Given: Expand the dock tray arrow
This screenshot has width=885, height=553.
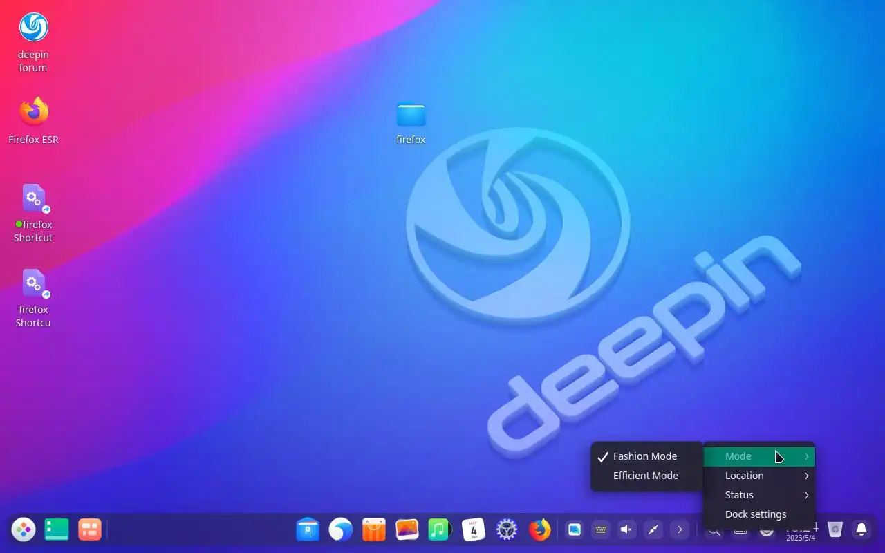Looking at the screenshot, I should click(x=680, y=530).
